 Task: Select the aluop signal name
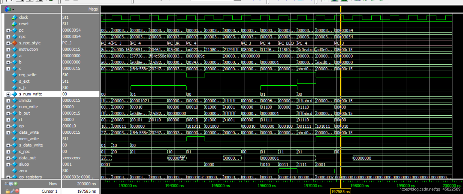click(x=24, y=164)
